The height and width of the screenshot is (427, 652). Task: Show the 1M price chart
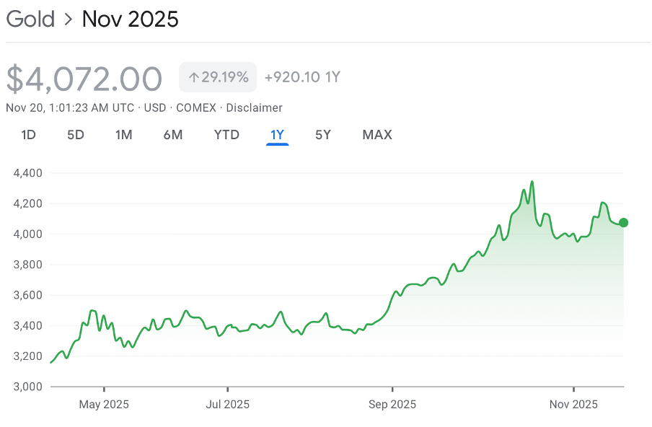(123, 135)
